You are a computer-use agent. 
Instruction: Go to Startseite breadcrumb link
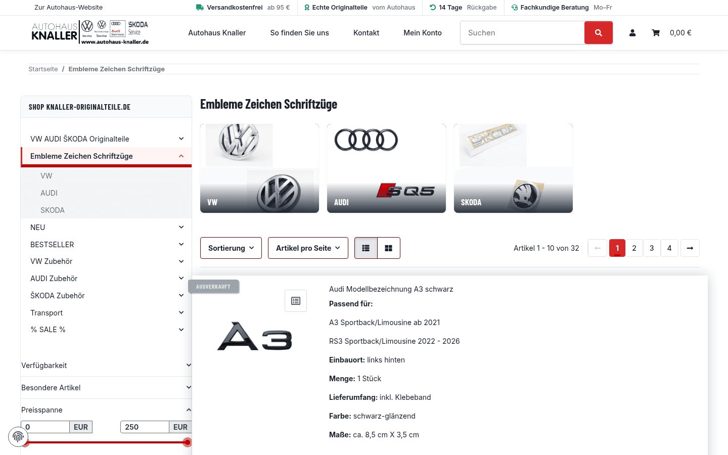tap(43, 69)
